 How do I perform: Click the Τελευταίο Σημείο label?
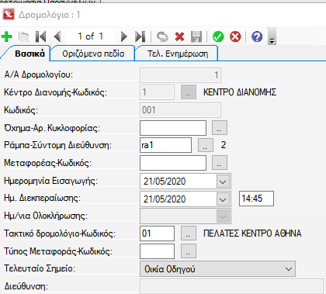coord(40,268)
